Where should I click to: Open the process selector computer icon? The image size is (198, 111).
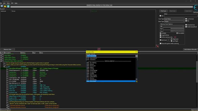[x=2, y=6]
